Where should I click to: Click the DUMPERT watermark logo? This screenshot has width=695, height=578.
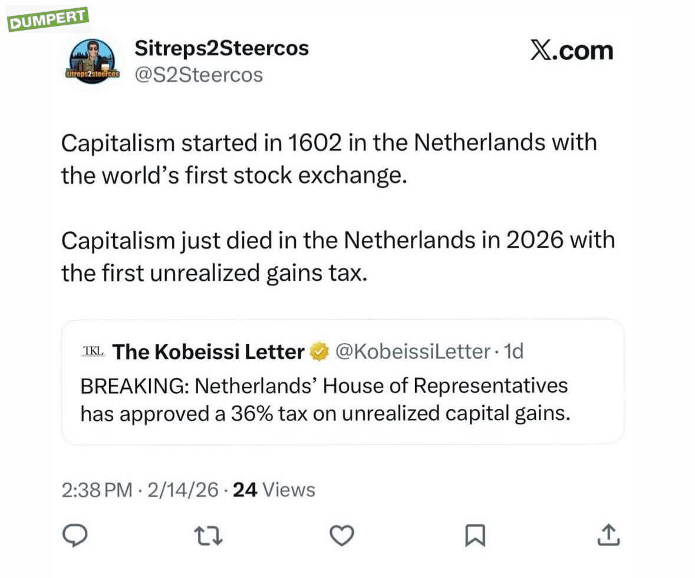(46, 16)
